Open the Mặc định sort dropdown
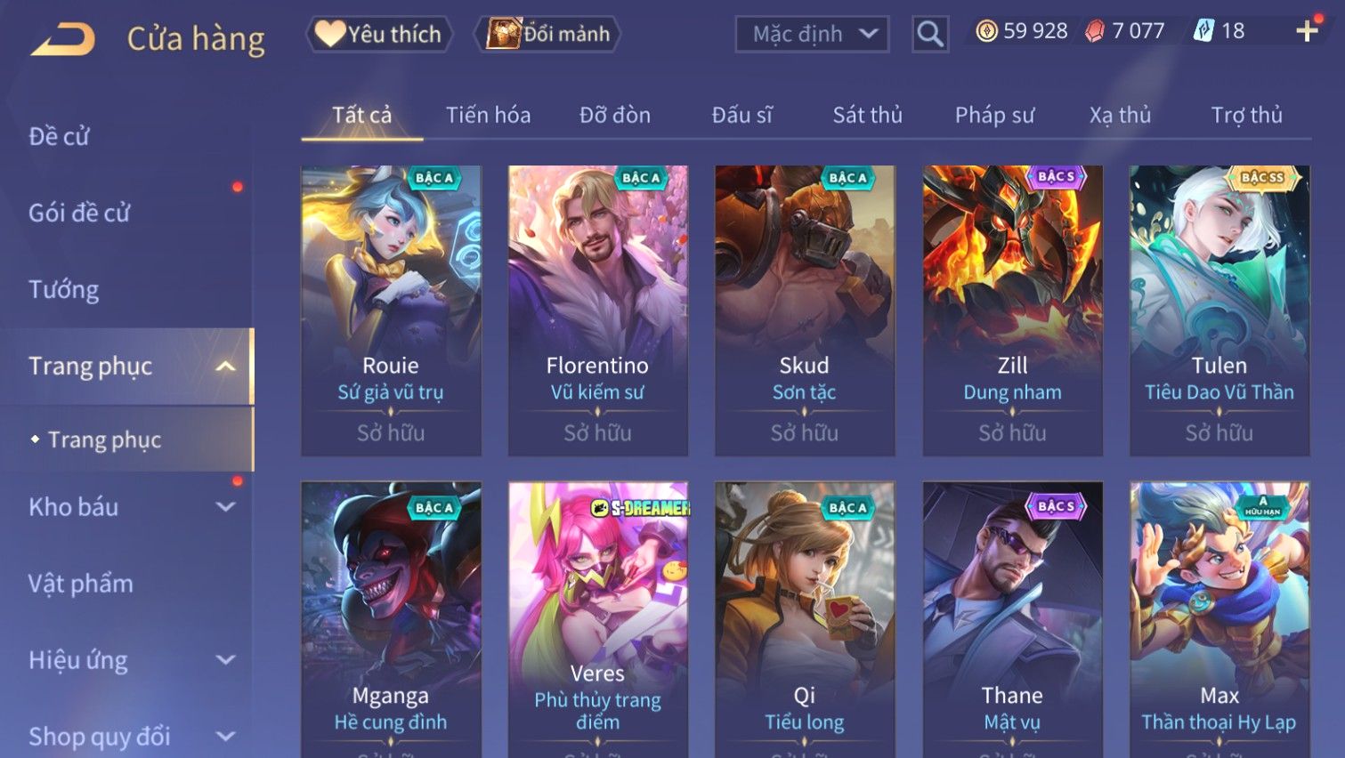The image size is (1345, 758). tap(812, 34)
